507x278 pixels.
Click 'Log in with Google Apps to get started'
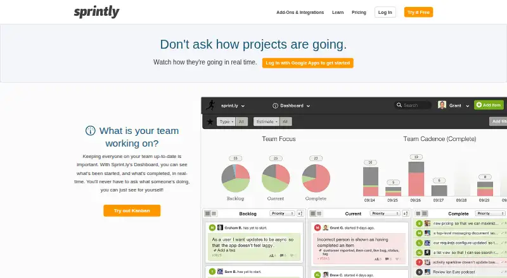(308, 63)
